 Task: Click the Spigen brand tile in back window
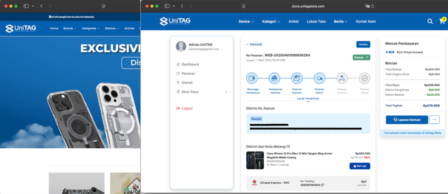point(76,183)
